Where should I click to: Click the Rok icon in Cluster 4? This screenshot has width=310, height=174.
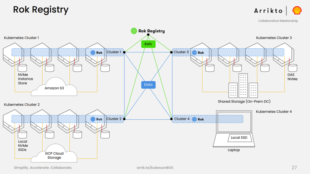(x=194, y=119)
